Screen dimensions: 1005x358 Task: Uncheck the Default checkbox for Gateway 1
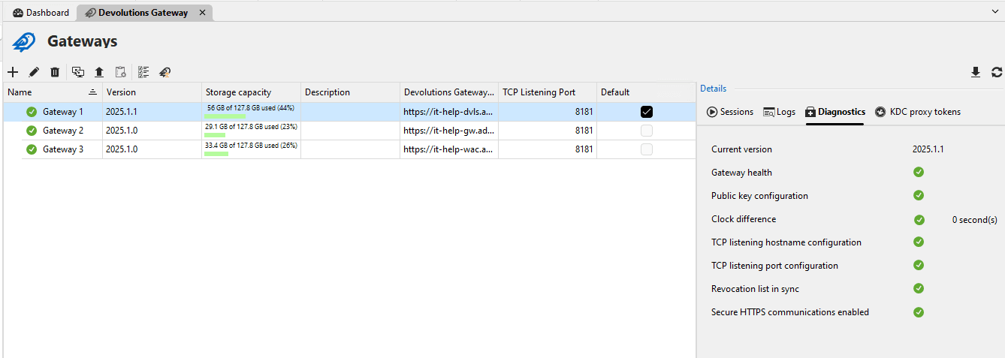pos(647,112)
